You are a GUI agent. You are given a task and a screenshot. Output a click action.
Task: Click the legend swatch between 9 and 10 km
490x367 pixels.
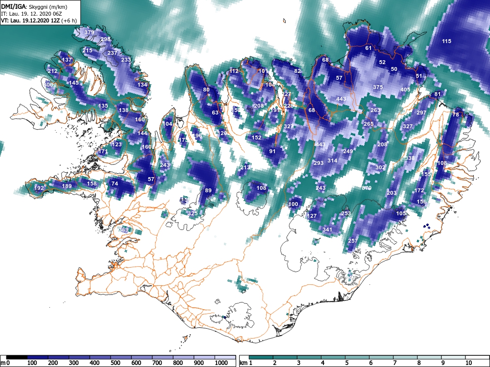click(453, 357)
